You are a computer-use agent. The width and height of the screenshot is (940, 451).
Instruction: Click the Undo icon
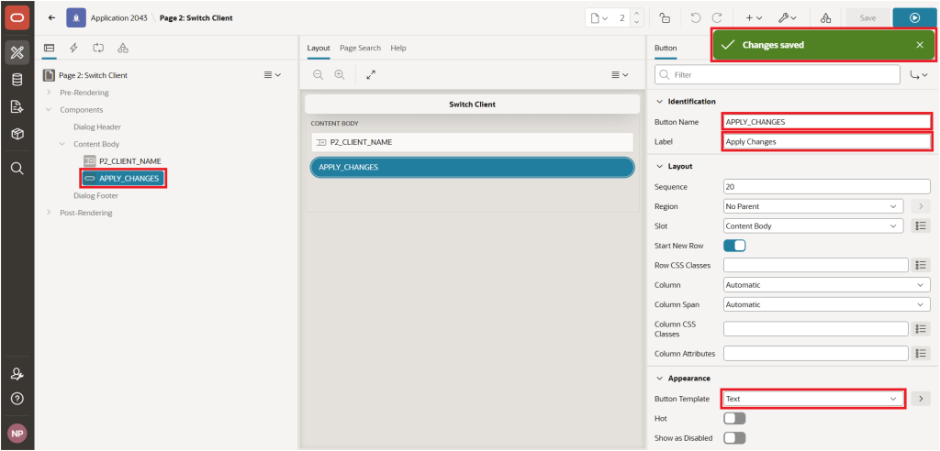coord(696,18)
